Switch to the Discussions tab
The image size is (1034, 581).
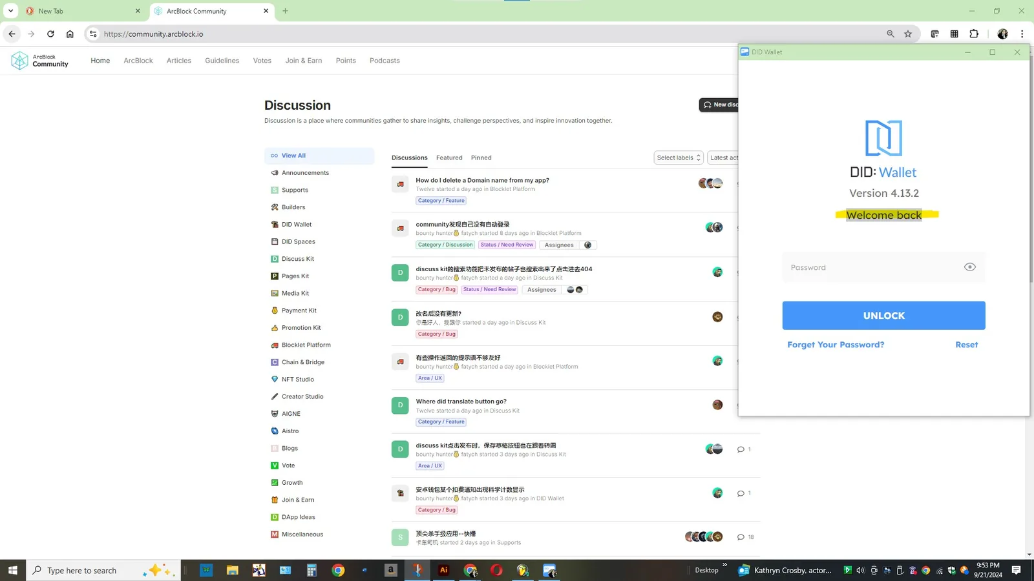click(410, 158)
